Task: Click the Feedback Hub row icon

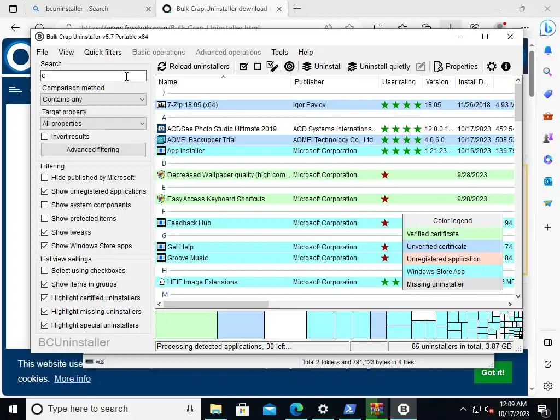Action: coord(161,223)
